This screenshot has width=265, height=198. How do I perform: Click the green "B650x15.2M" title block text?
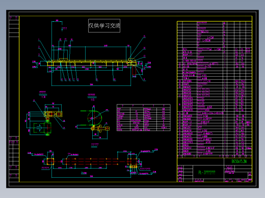(239, 161)
